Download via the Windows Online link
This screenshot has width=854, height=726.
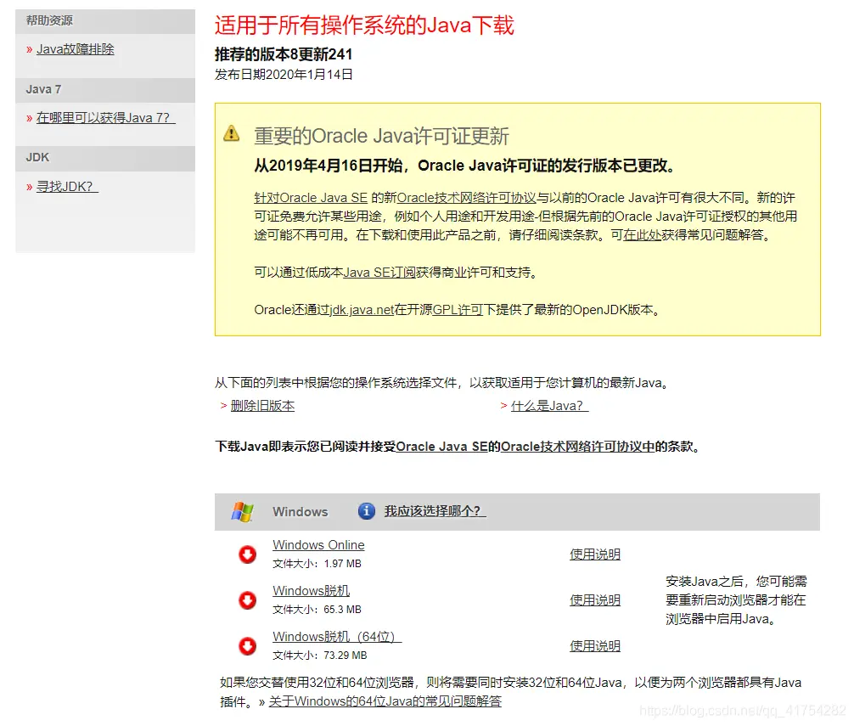[x=318, y=544]
